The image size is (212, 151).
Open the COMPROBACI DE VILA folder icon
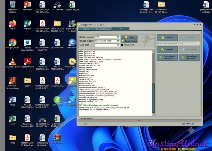tap(161, 7)
